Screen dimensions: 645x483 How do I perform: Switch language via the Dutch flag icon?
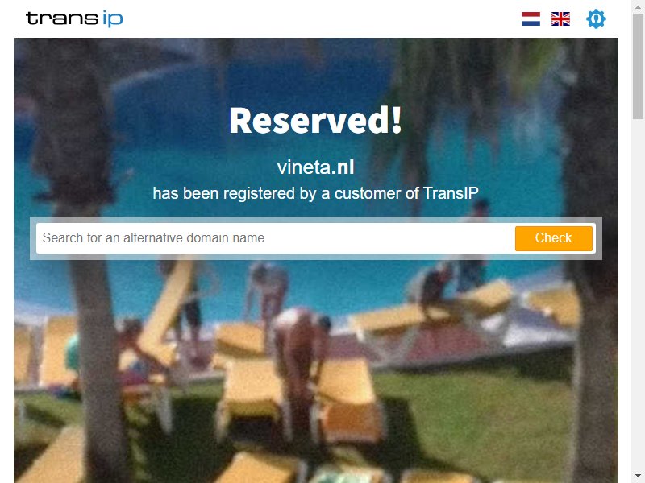[x=531, y=19]
